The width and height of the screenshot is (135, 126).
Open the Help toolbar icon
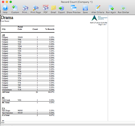coord(5,8)
